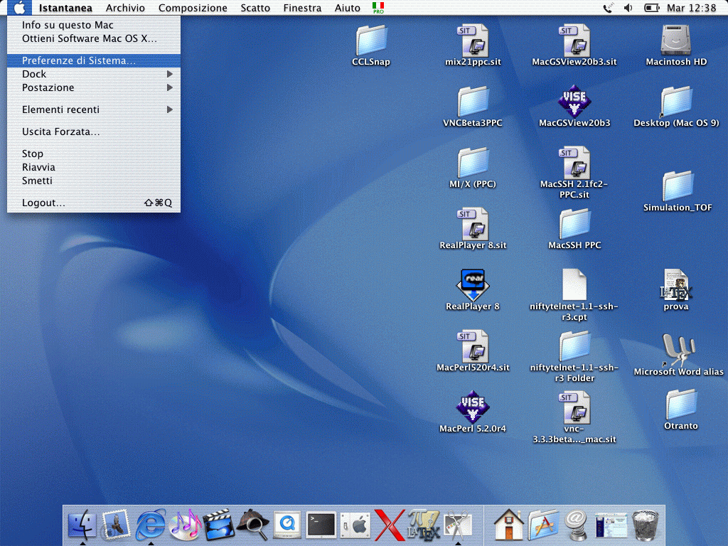The width and height of the screenshot is (728, 546).
Task: Select the MacSSH 2.1fc2-PPC.sit file
Action: 574,163
